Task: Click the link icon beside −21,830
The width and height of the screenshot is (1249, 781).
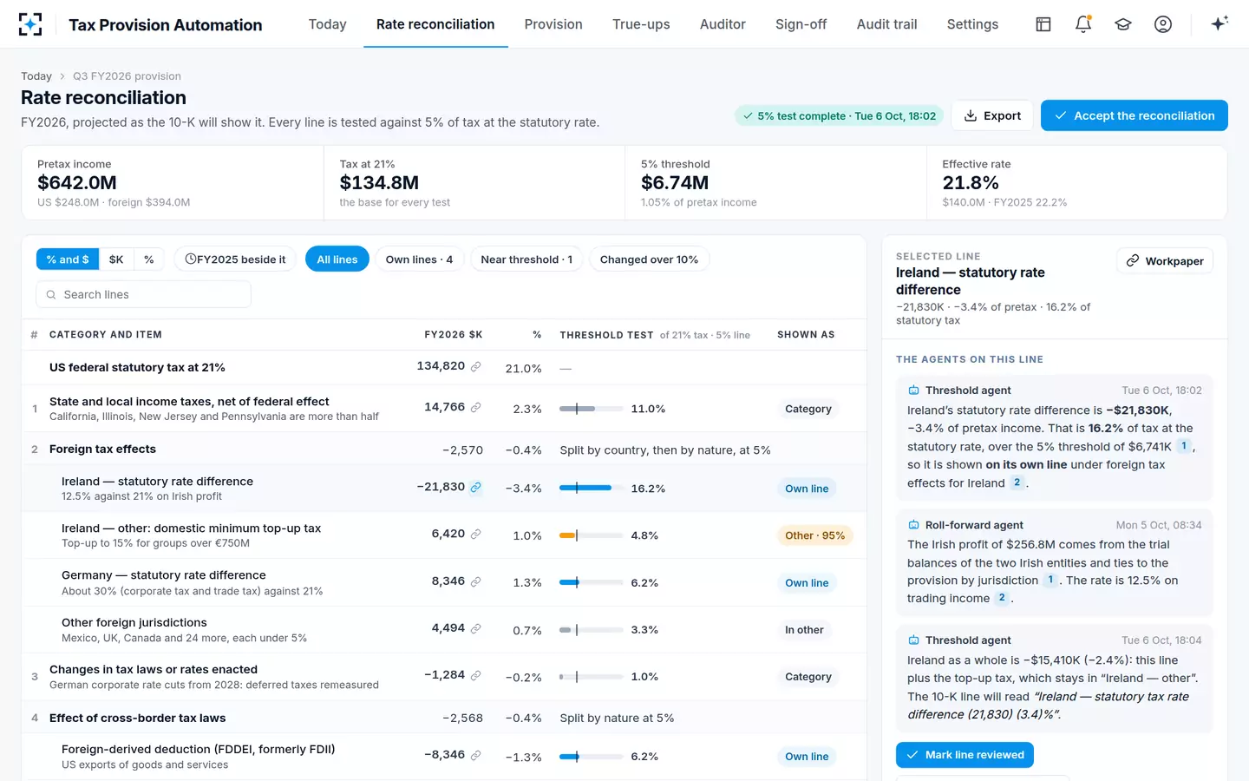Action: click(x=475, y=488)
